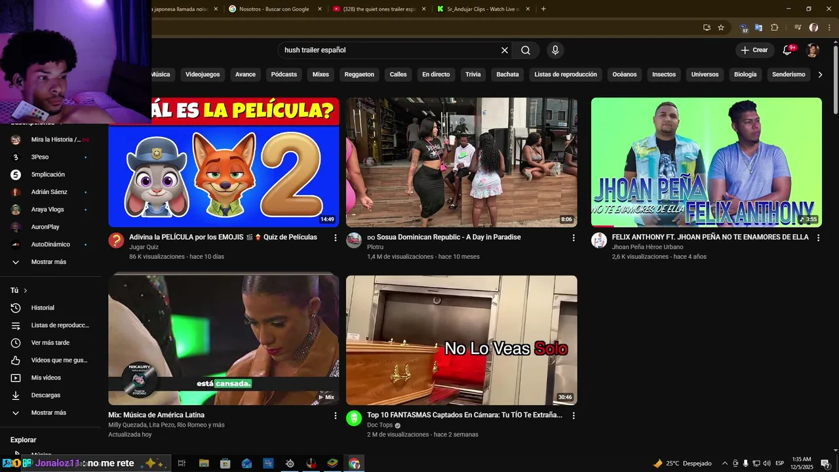Clear the YouTube search box text

point(505,50)
